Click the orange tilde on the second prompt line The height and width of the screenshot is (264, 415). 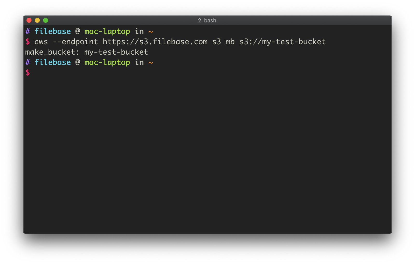[x=150, y=63]
